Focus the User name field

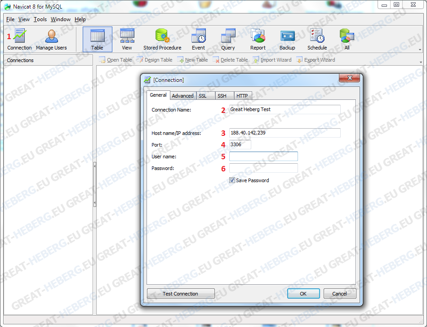263,157
